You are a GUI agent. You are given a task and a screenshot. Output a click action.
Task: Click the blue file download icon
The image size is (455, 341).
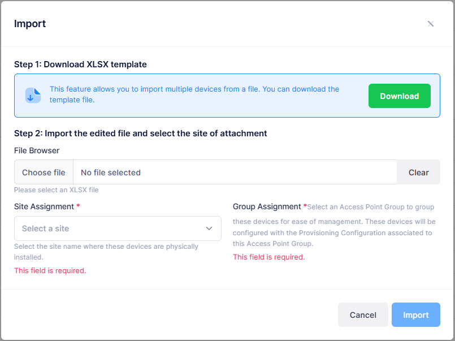point(33,96)
